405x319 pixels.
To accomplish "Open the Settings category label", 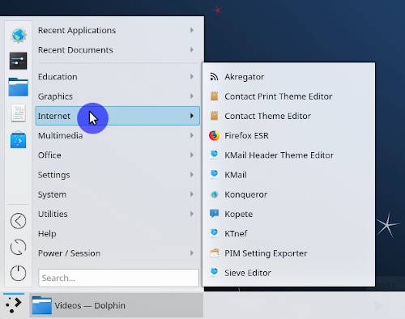I will [54, 175].
